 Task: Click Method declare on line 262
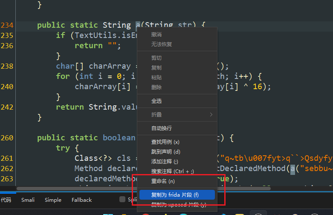[x=106, y=169]
